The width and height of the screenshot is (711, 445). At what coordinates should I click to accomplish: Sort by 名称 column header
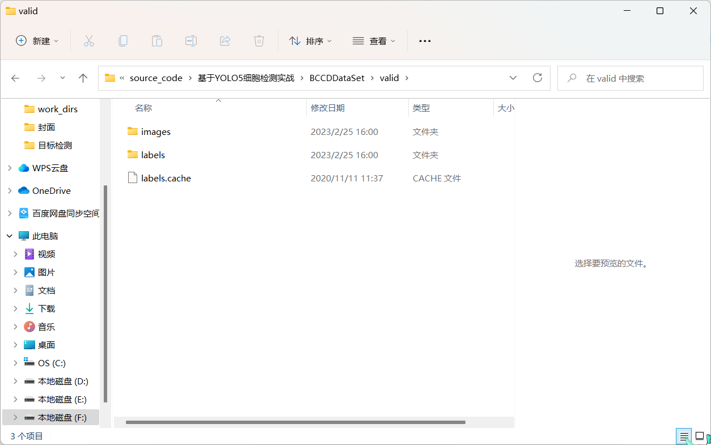(x=143, y=108)
